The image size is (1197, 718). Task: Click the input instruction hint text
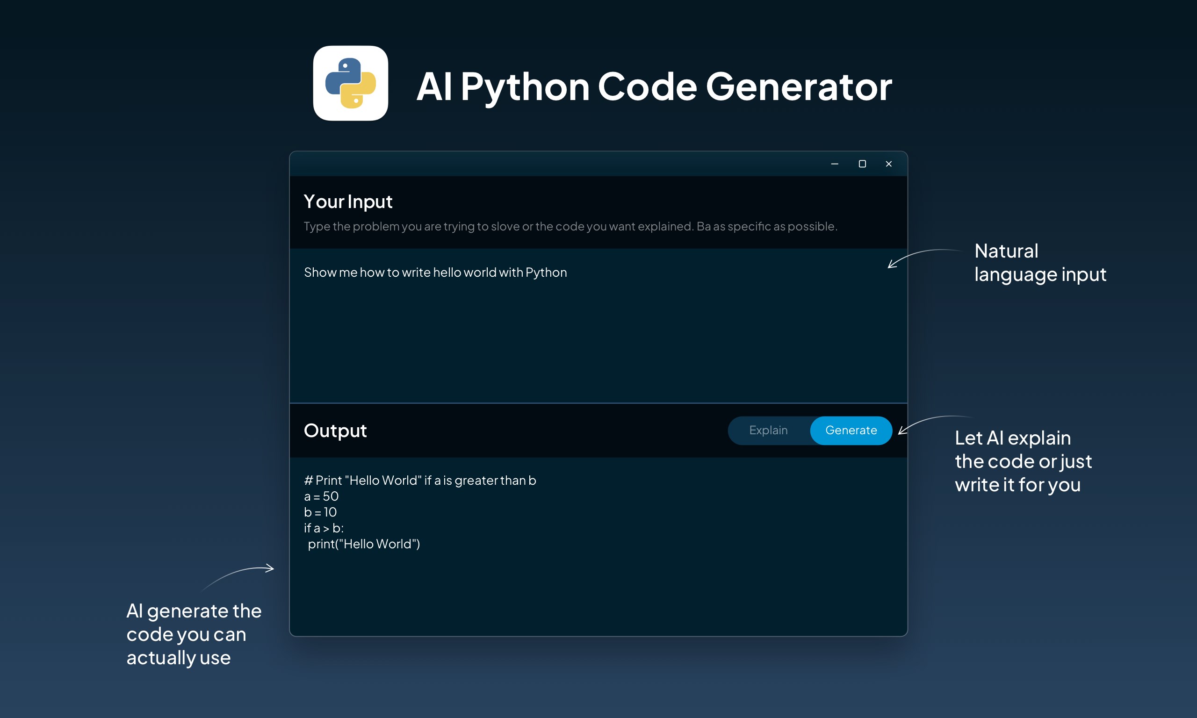click(x=570, y=226)
